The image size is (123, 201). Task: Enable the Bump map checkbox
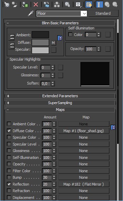[9, 177]
